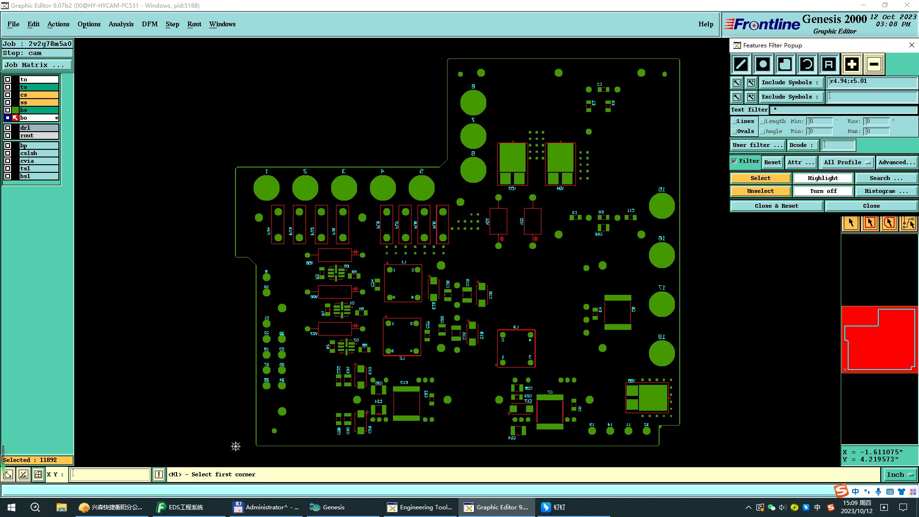Viewport: 919px width, 517px height.
Task: Open the All Profile dropdown
Action: point(846,163)
